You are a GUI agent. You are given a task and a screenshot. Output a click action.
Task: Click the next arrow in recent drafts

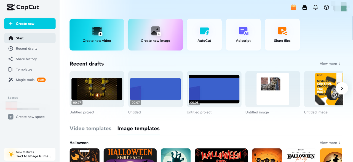click(x=342, y=89)
